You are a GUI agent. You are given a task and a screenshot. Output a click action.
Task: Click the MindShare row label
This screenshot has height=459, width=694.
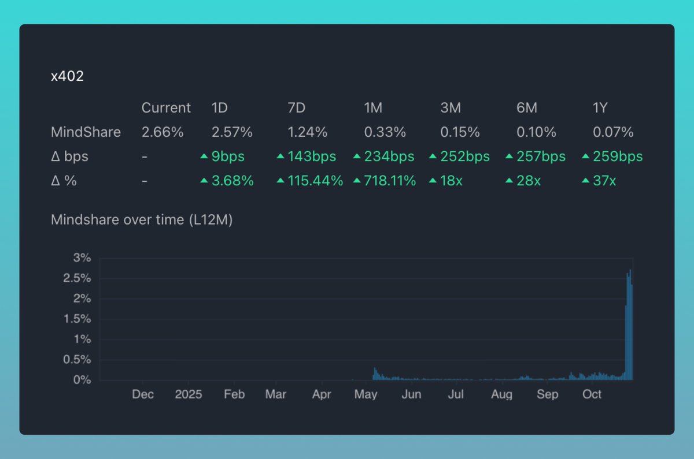click(x=86, y=132)
